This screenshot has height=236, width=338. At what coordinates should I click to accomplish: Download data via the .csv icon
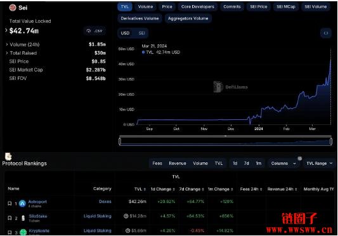(x=94, y=31)
